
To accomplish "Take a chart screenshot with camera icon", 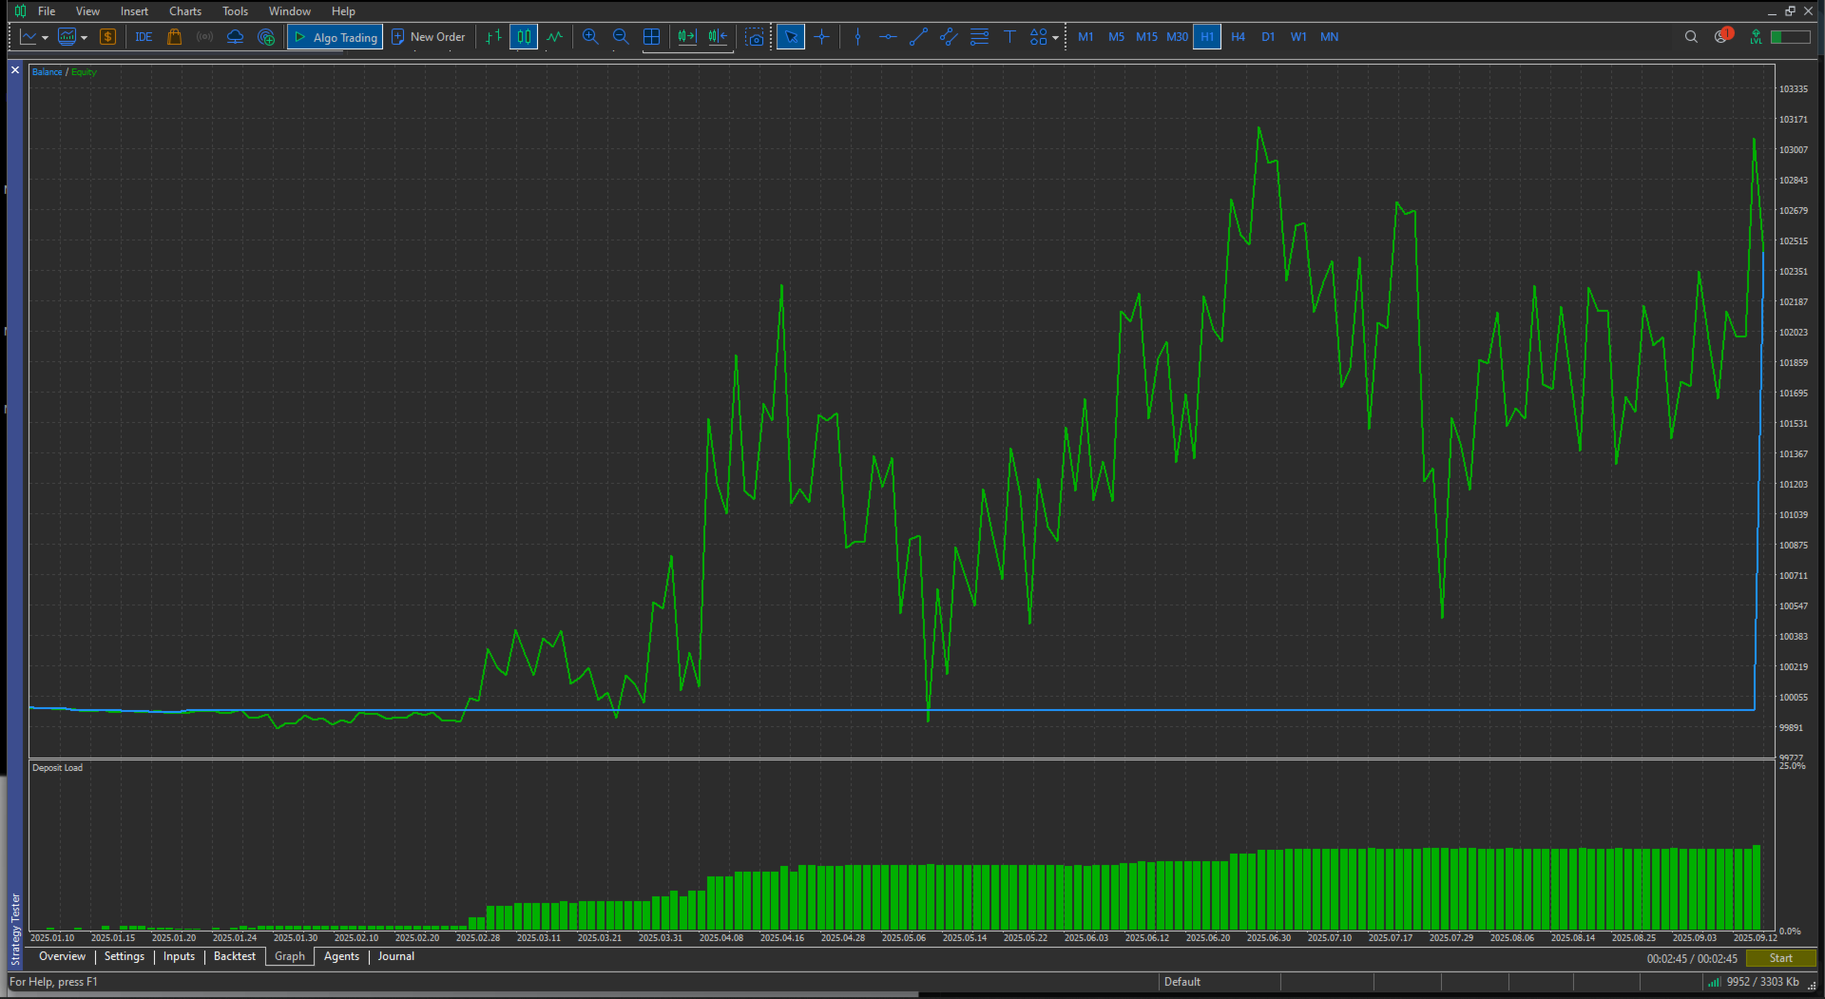I will (x=755, y=37).
